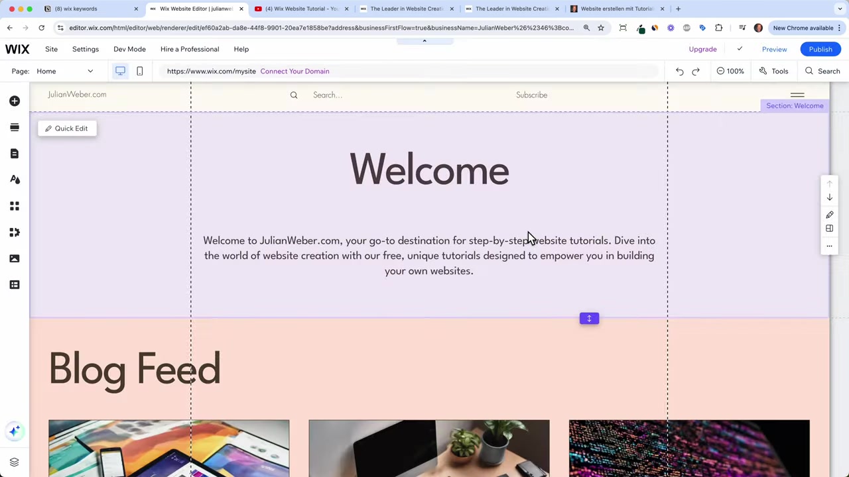Go back in browser
Viewport: 849px width, 477px height.
click(9, 28)
